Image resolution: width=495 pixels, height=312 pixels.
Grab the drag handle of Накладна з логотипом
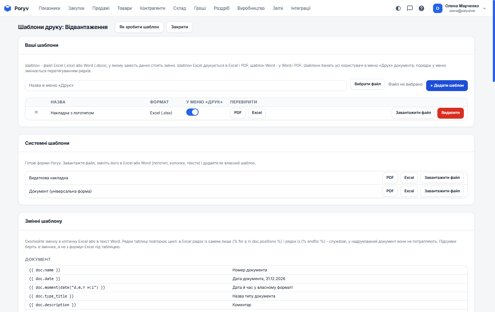coord(36,112)
